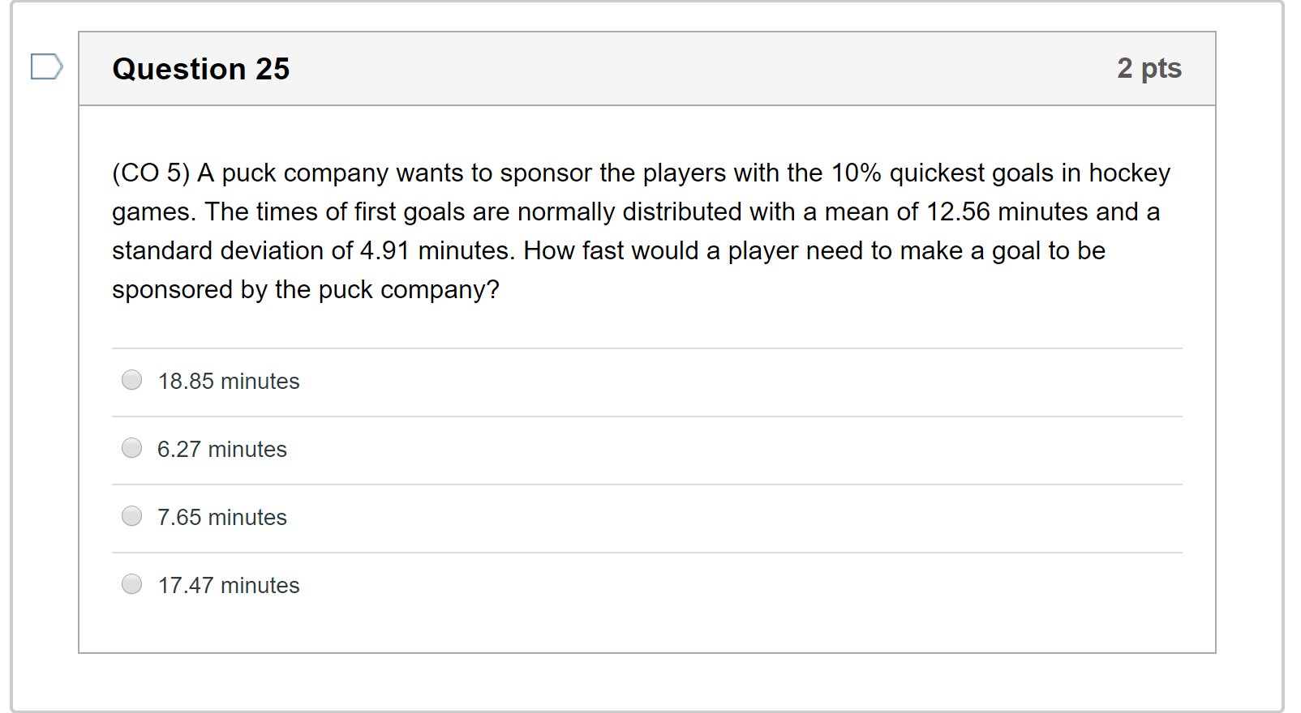Image resolution: width=1301 pixels, height=713 pixels.
Task: Click the words "standard deviation" in question
Action: click(x=232, y=250)
